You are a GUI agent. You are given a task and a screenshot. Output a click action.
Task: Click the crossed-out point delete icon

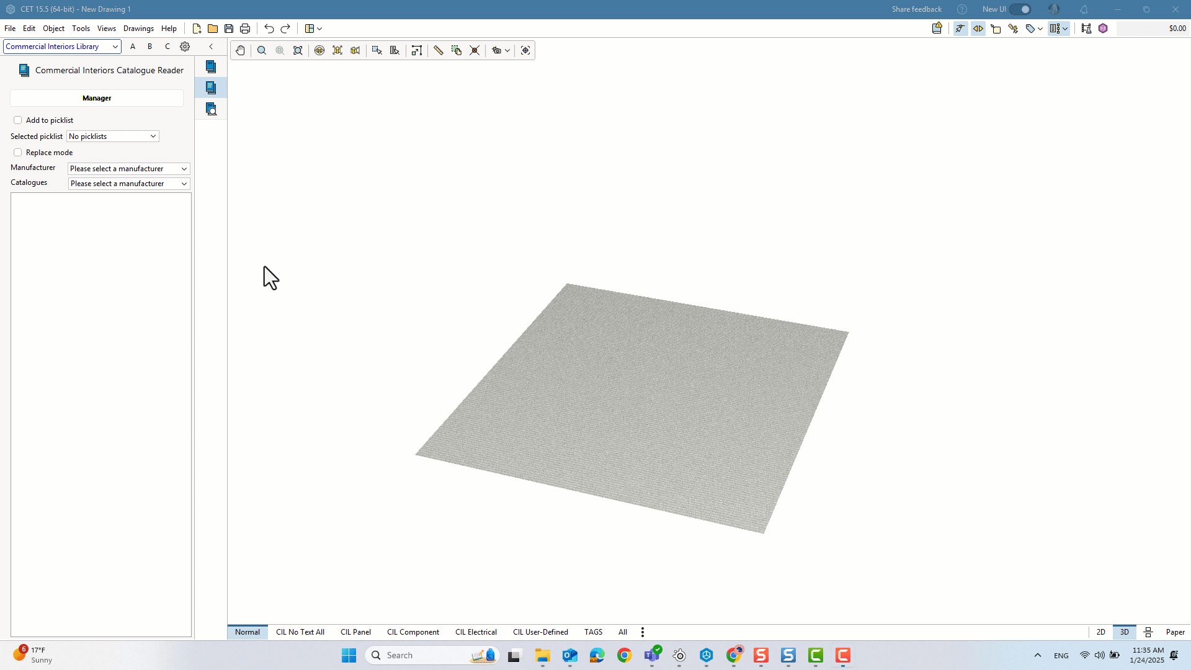[x=475, y=50]
